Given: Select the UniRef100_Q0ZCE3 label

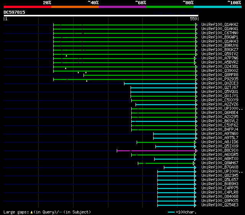Looking at the screenshot, I should (x=220, y=83).
